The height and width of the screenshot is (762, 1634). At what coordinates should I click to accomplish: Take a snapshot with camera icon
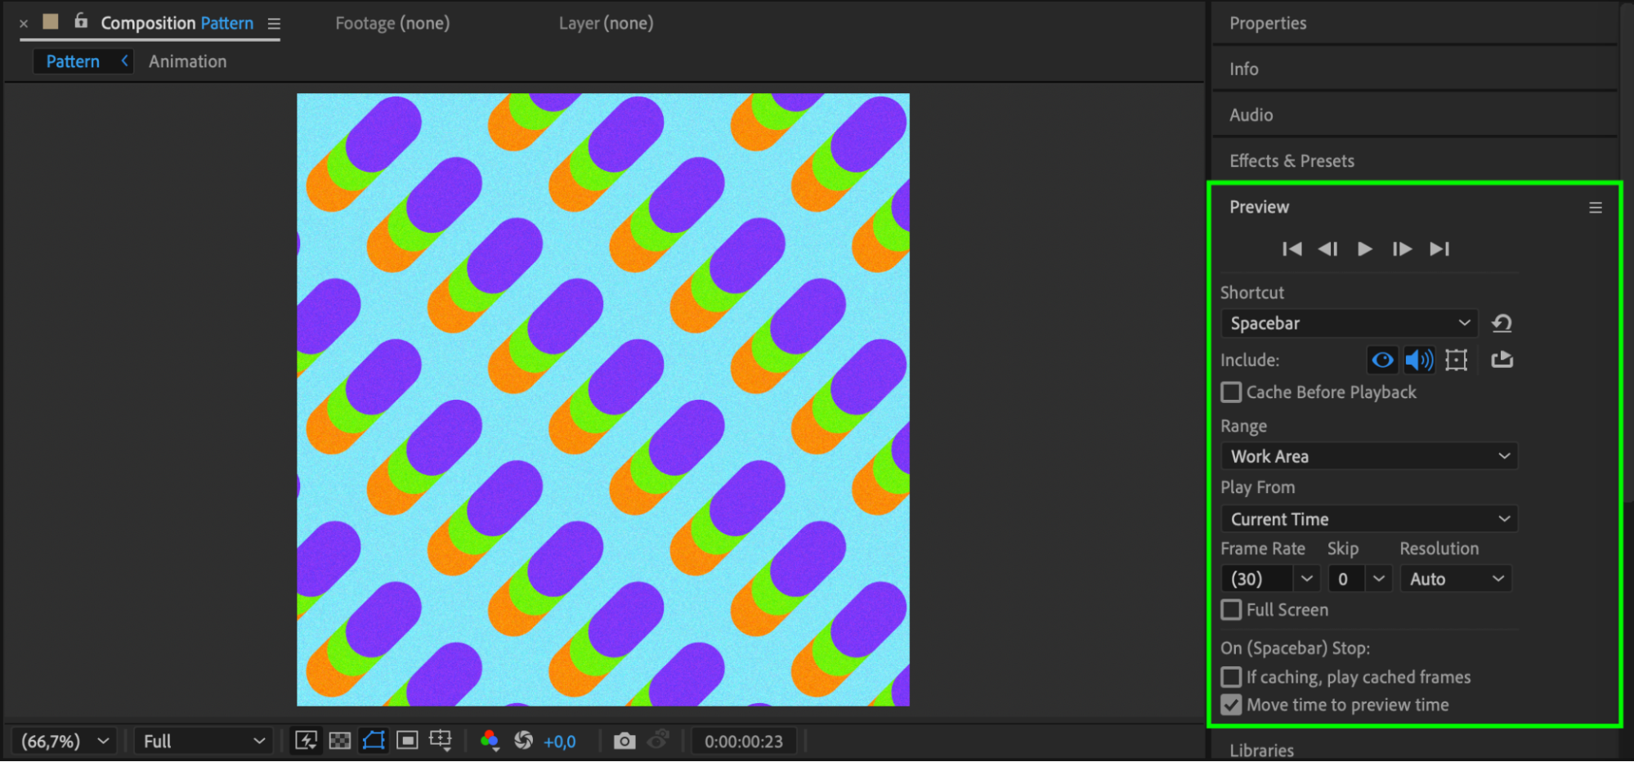point(625,741)
